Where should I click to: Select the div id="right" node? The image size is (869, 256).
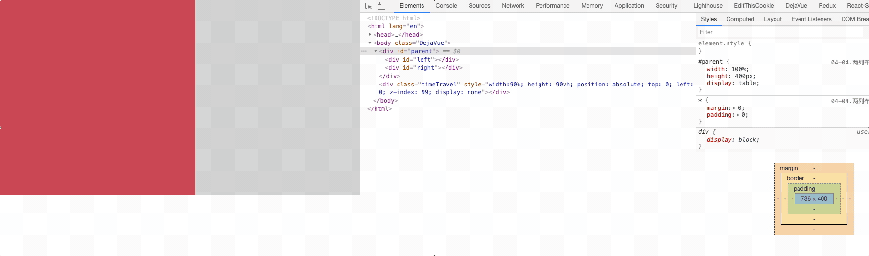click(423, 68)
